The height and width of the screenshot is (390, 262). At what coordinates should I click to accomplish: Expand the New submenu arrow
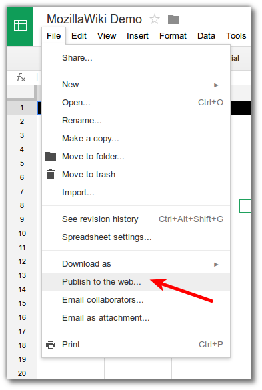[216, 85]
